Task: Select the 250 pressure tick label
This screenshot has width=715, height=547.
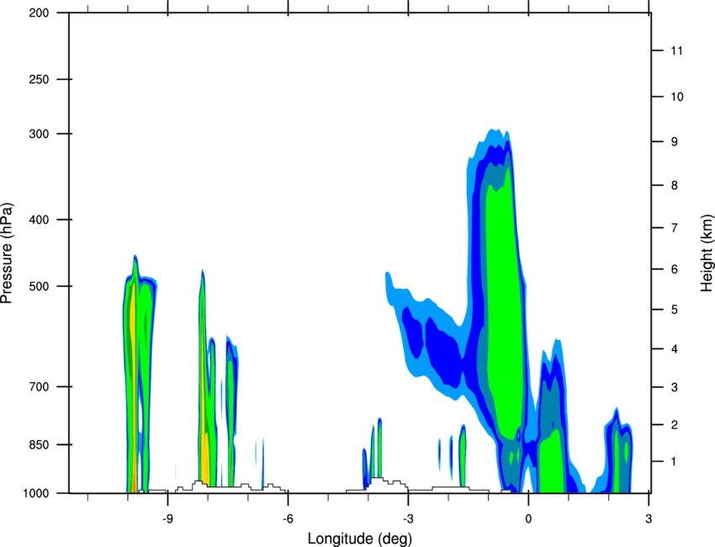Action: 39,79
